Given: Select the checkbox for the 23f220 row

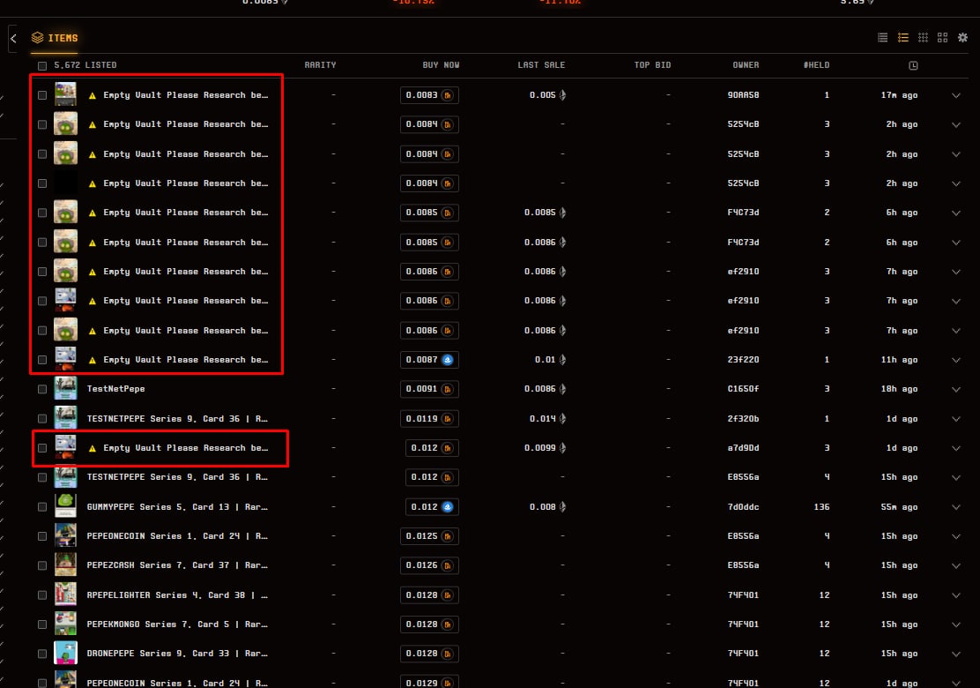Looking at the screenshot, I should point(42,360).
